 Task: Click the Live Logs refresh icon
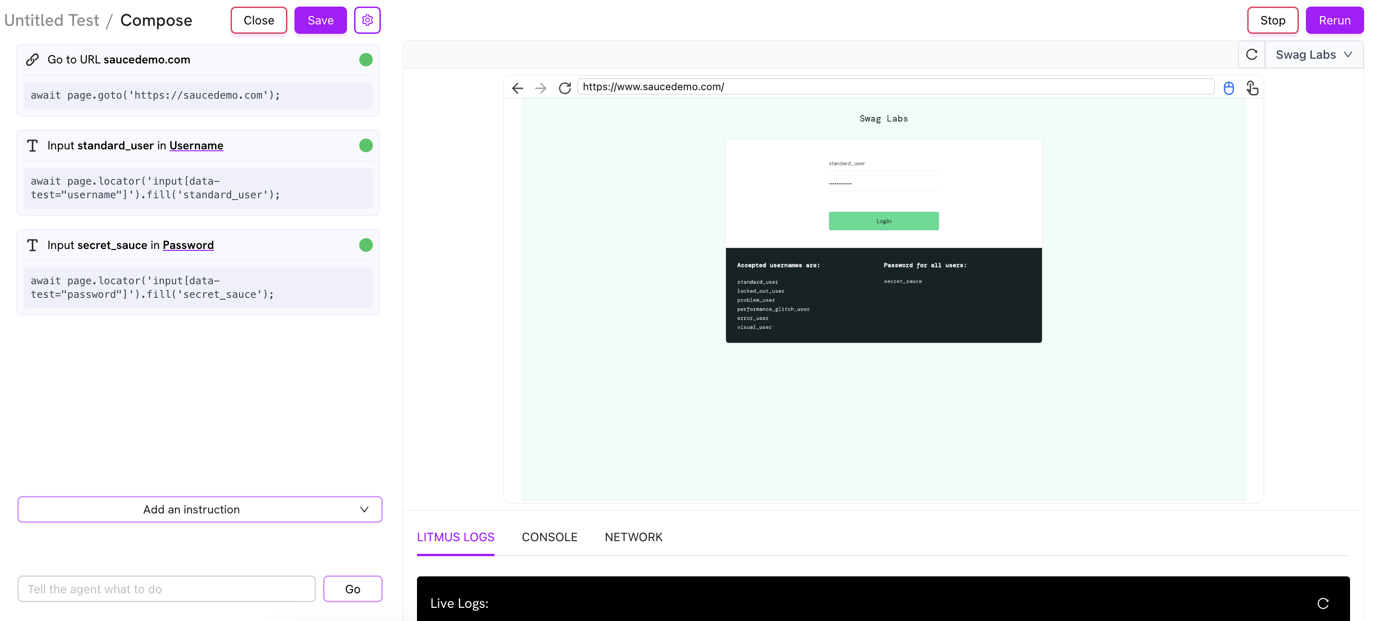point(1322,604)
